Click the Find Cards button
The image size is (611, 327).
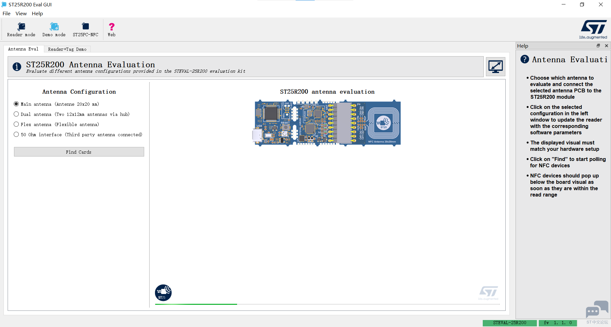coord(79,152)
